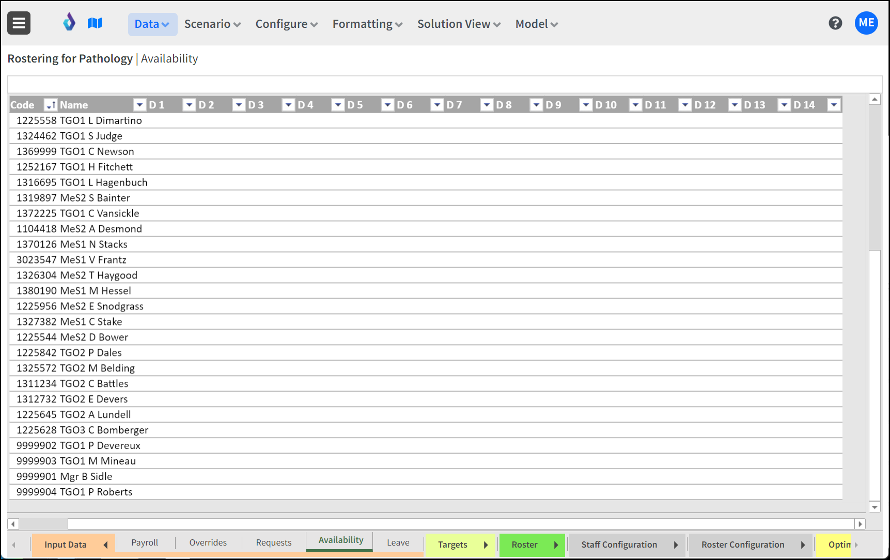This screenshot has width=890, height=560.
Task: Select row 9999901 Mgr B Sidle
Action: coord(426,476)
